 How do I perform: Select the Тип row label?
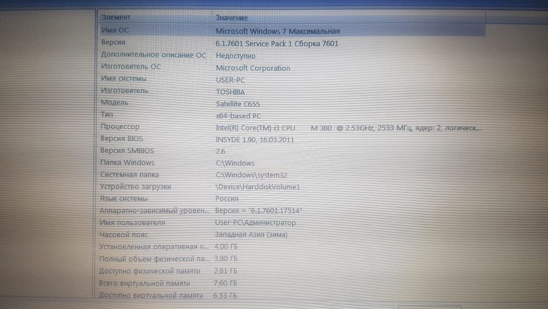click(x=107, y=114)
